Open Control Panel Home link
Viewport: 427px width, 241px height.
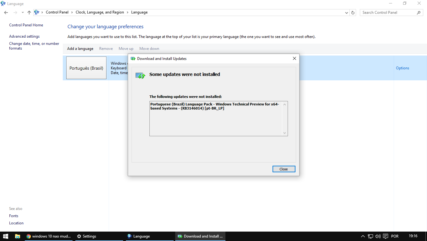pyautogui.click(x=26, y=25)
